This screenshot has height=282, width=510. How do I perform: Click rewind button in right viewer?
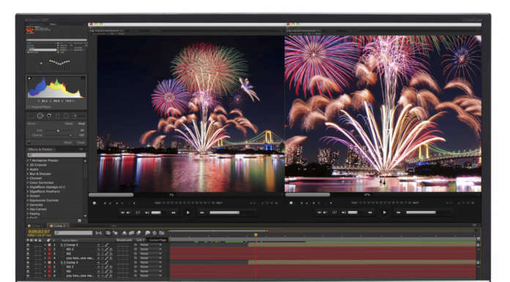coord(370,212)
